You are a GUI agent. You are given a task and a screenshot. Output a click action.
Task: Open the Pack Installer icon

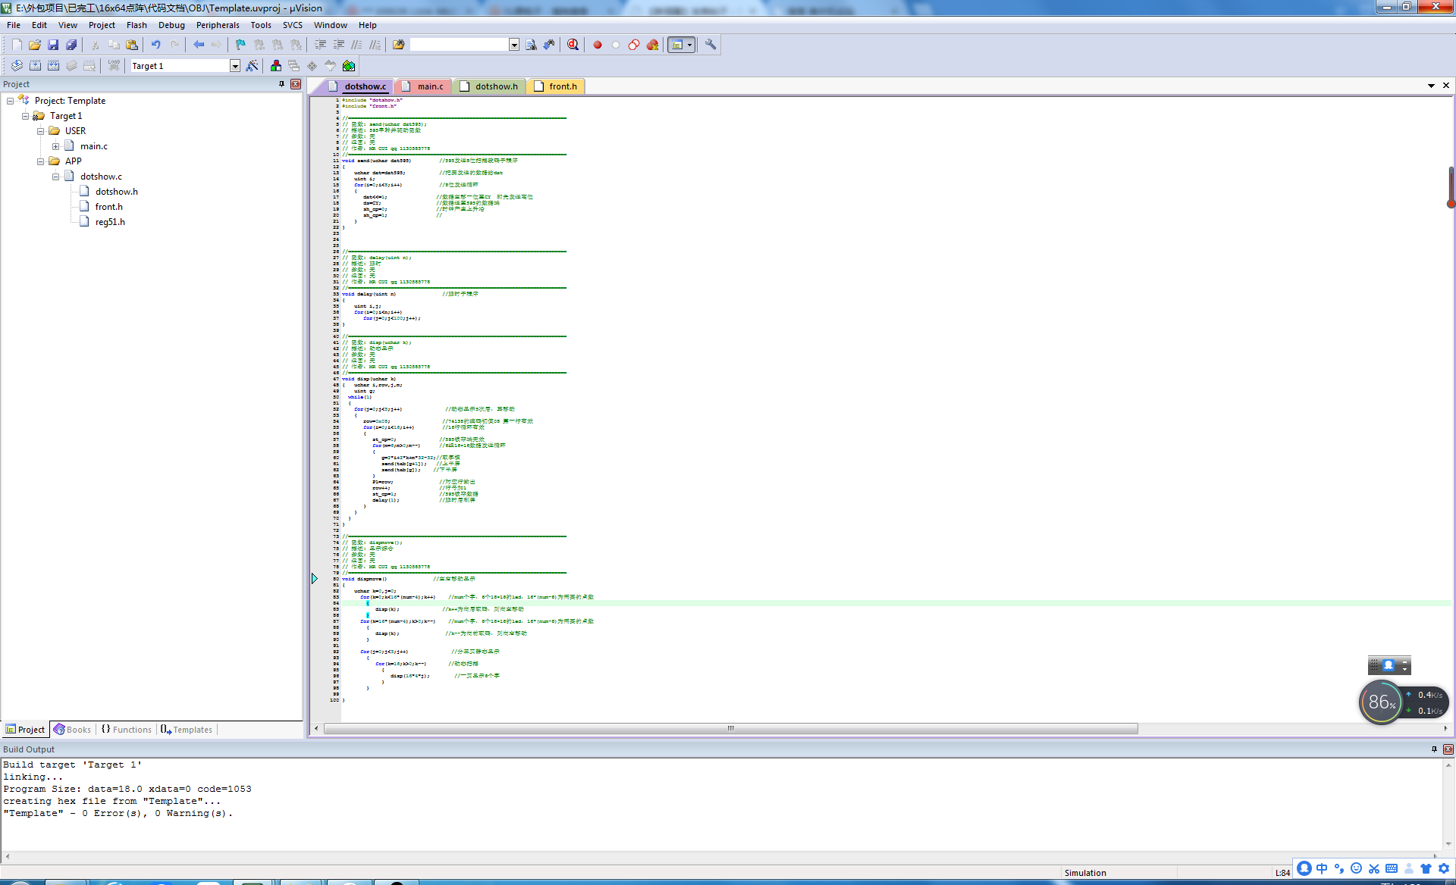[349, 66]
